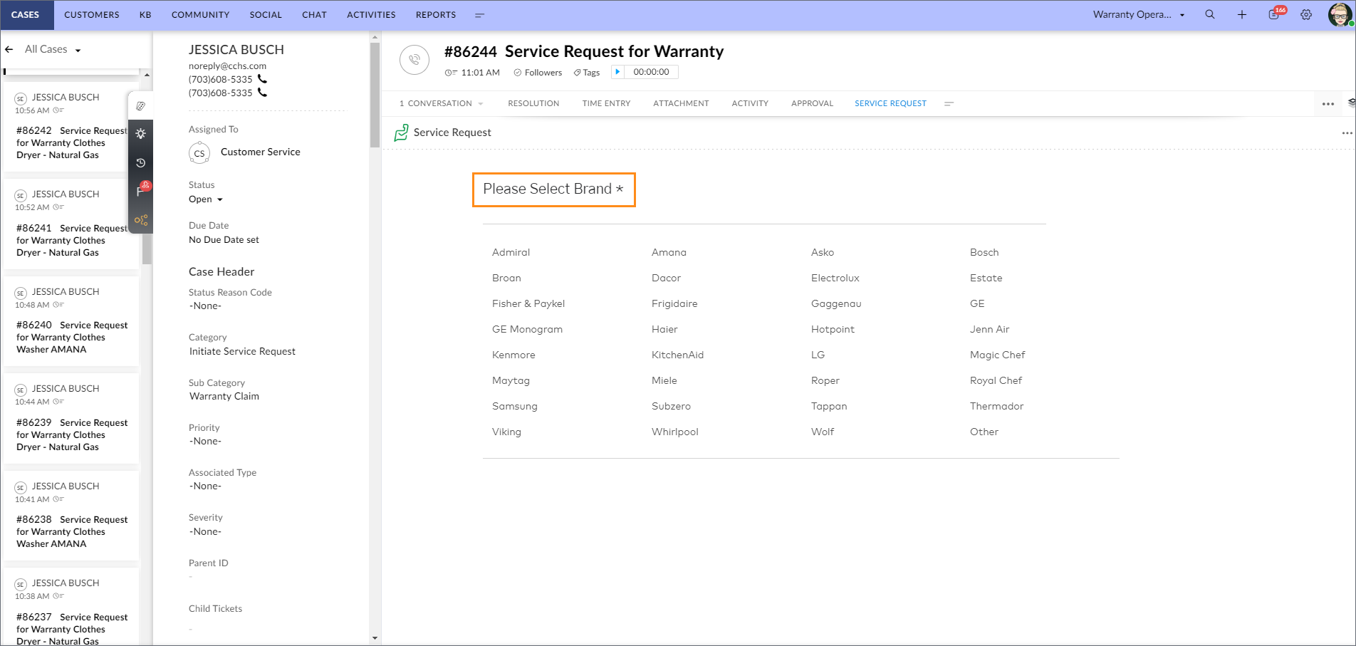The height and width of the screenshot is (646, 1356).
Task: Open the layers icon at the tab bar edge
Action: tap(1351, 103)
